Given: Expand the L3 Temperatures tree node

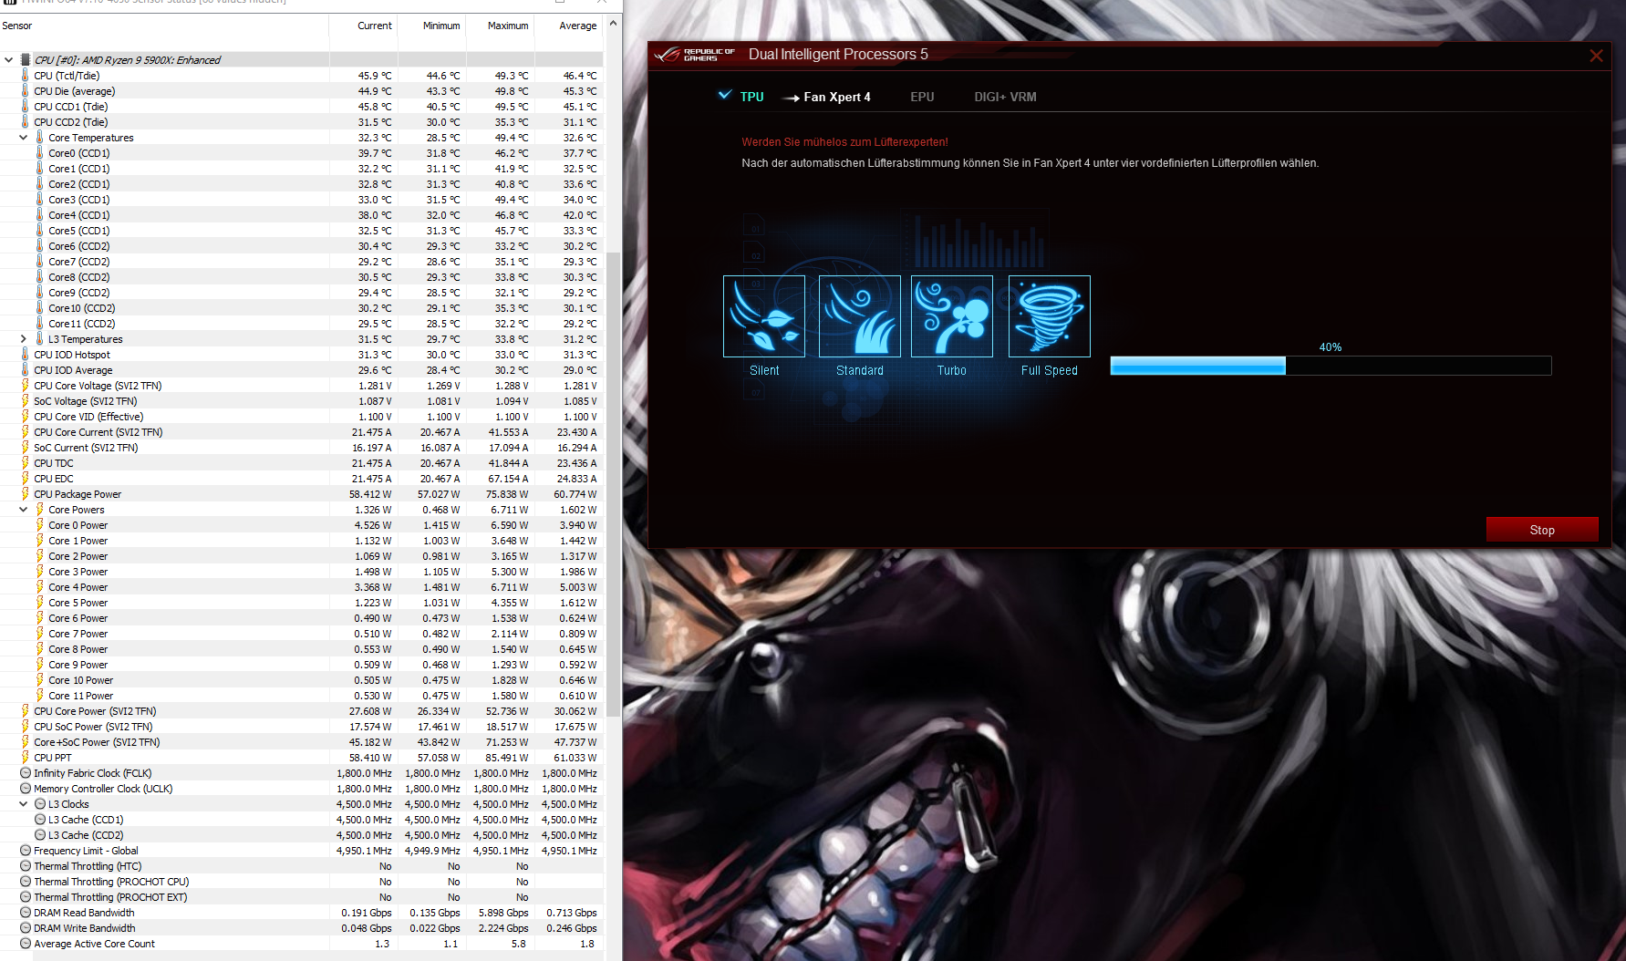Looking at the screenshot, I should 24,339.
